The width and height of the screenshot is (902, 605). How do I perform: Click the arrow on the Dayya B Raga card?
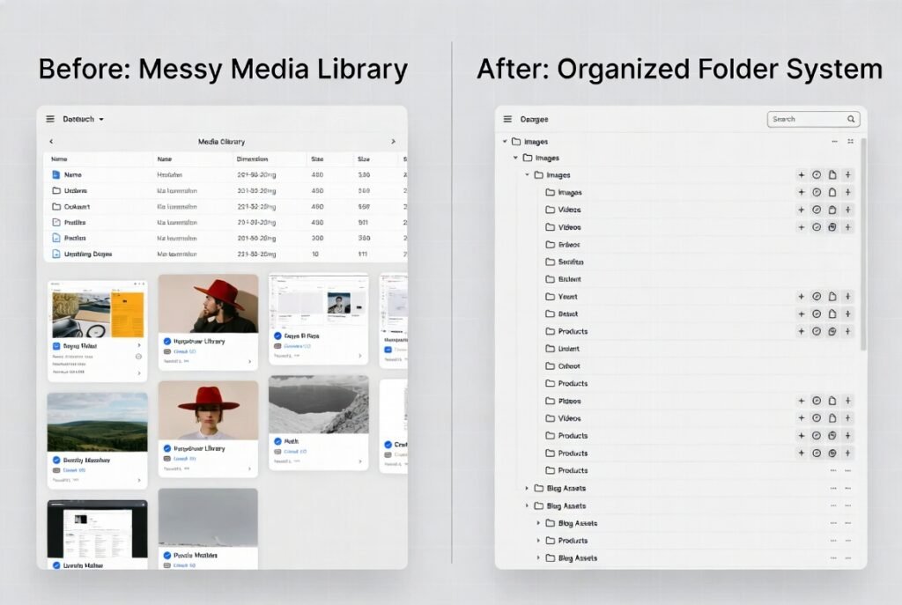360,356
